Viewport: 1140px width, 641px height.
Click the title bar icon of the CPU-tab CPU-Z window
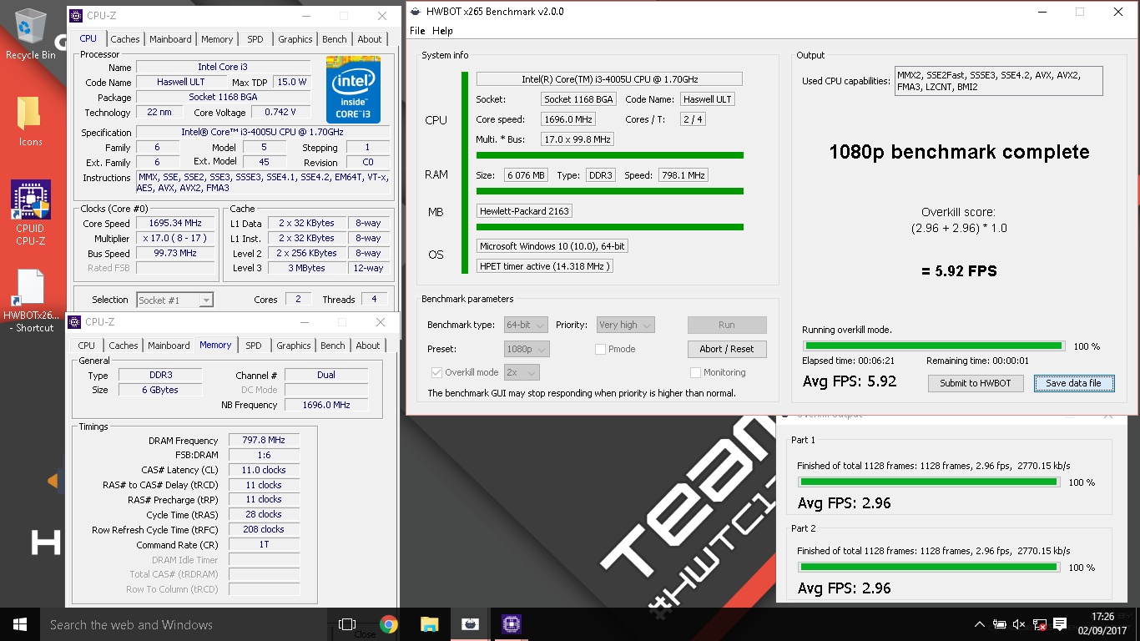pyautogui.click(x=76, y=15)
